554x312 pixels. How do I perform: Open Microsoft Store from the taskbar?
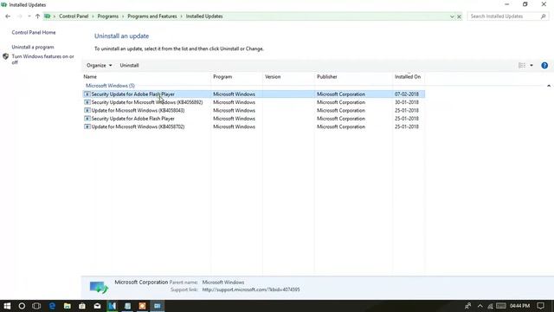(82, 306)
